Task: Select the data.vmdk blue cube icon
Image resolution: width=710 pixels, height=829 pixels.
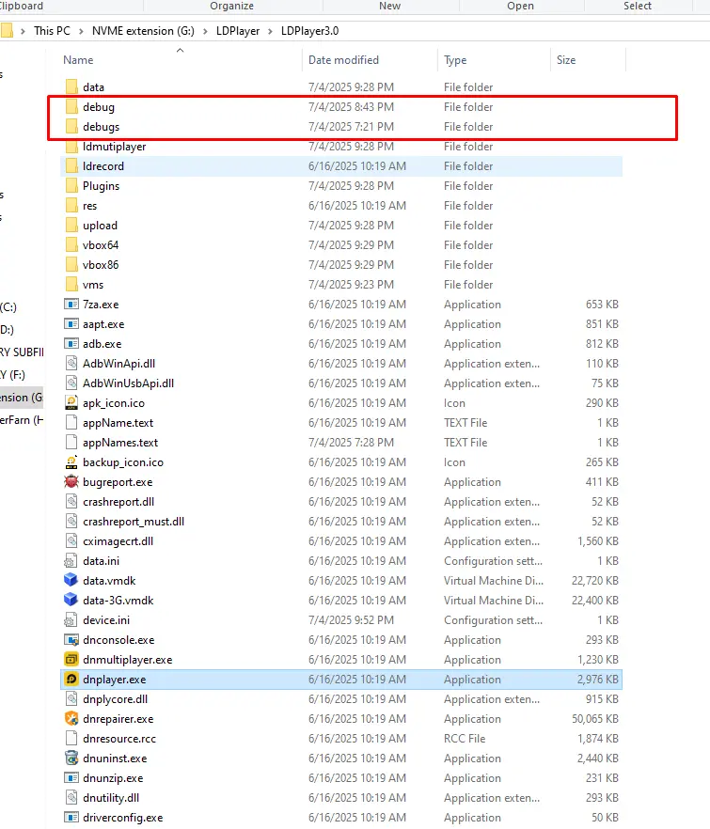Action: pos(71,581)
